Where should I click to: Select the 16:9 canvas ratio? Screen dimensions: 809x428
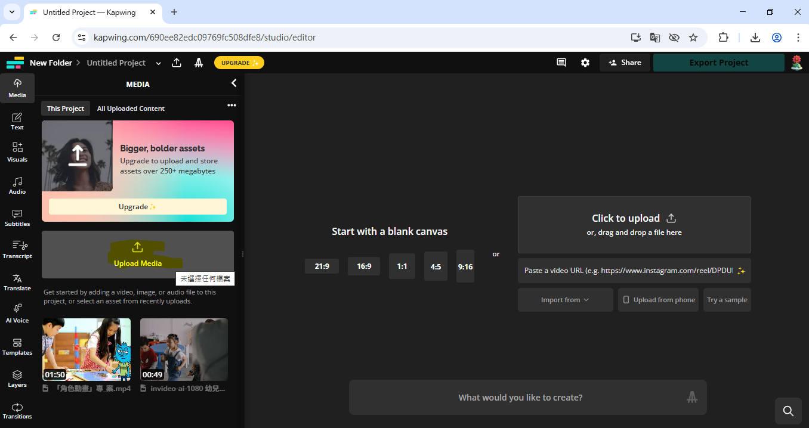[364, 266]
